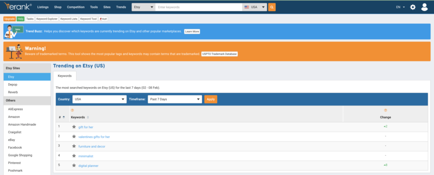The image size is (434, 175).
Task: Click the Hot! button
Action: coord(103,19)
